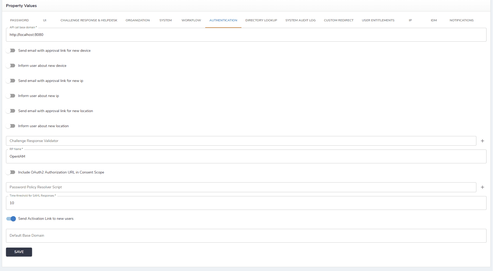The width and height of the screenshot is (493, 271).
Task: Toggle Include OAuth2 Authorization URL in Consent Scope
Action: pyautogui.click(x=11, y=172)
